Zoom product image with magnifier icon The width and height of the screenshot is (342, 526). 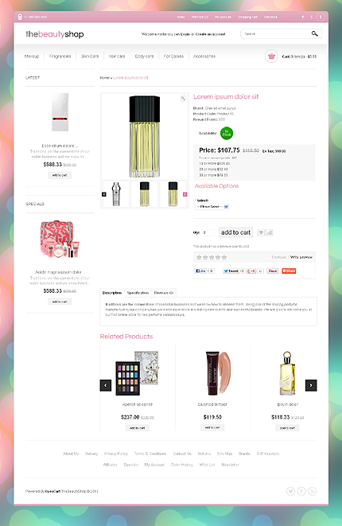tap(183, 99)
